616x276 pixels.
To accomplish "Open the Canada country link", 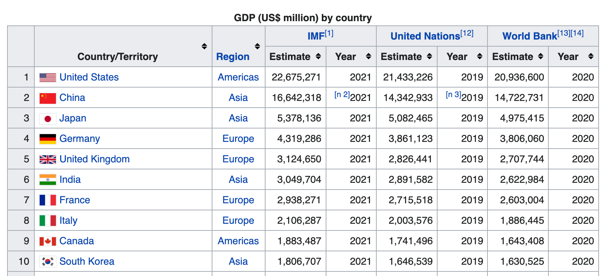I will click(76, 241).
